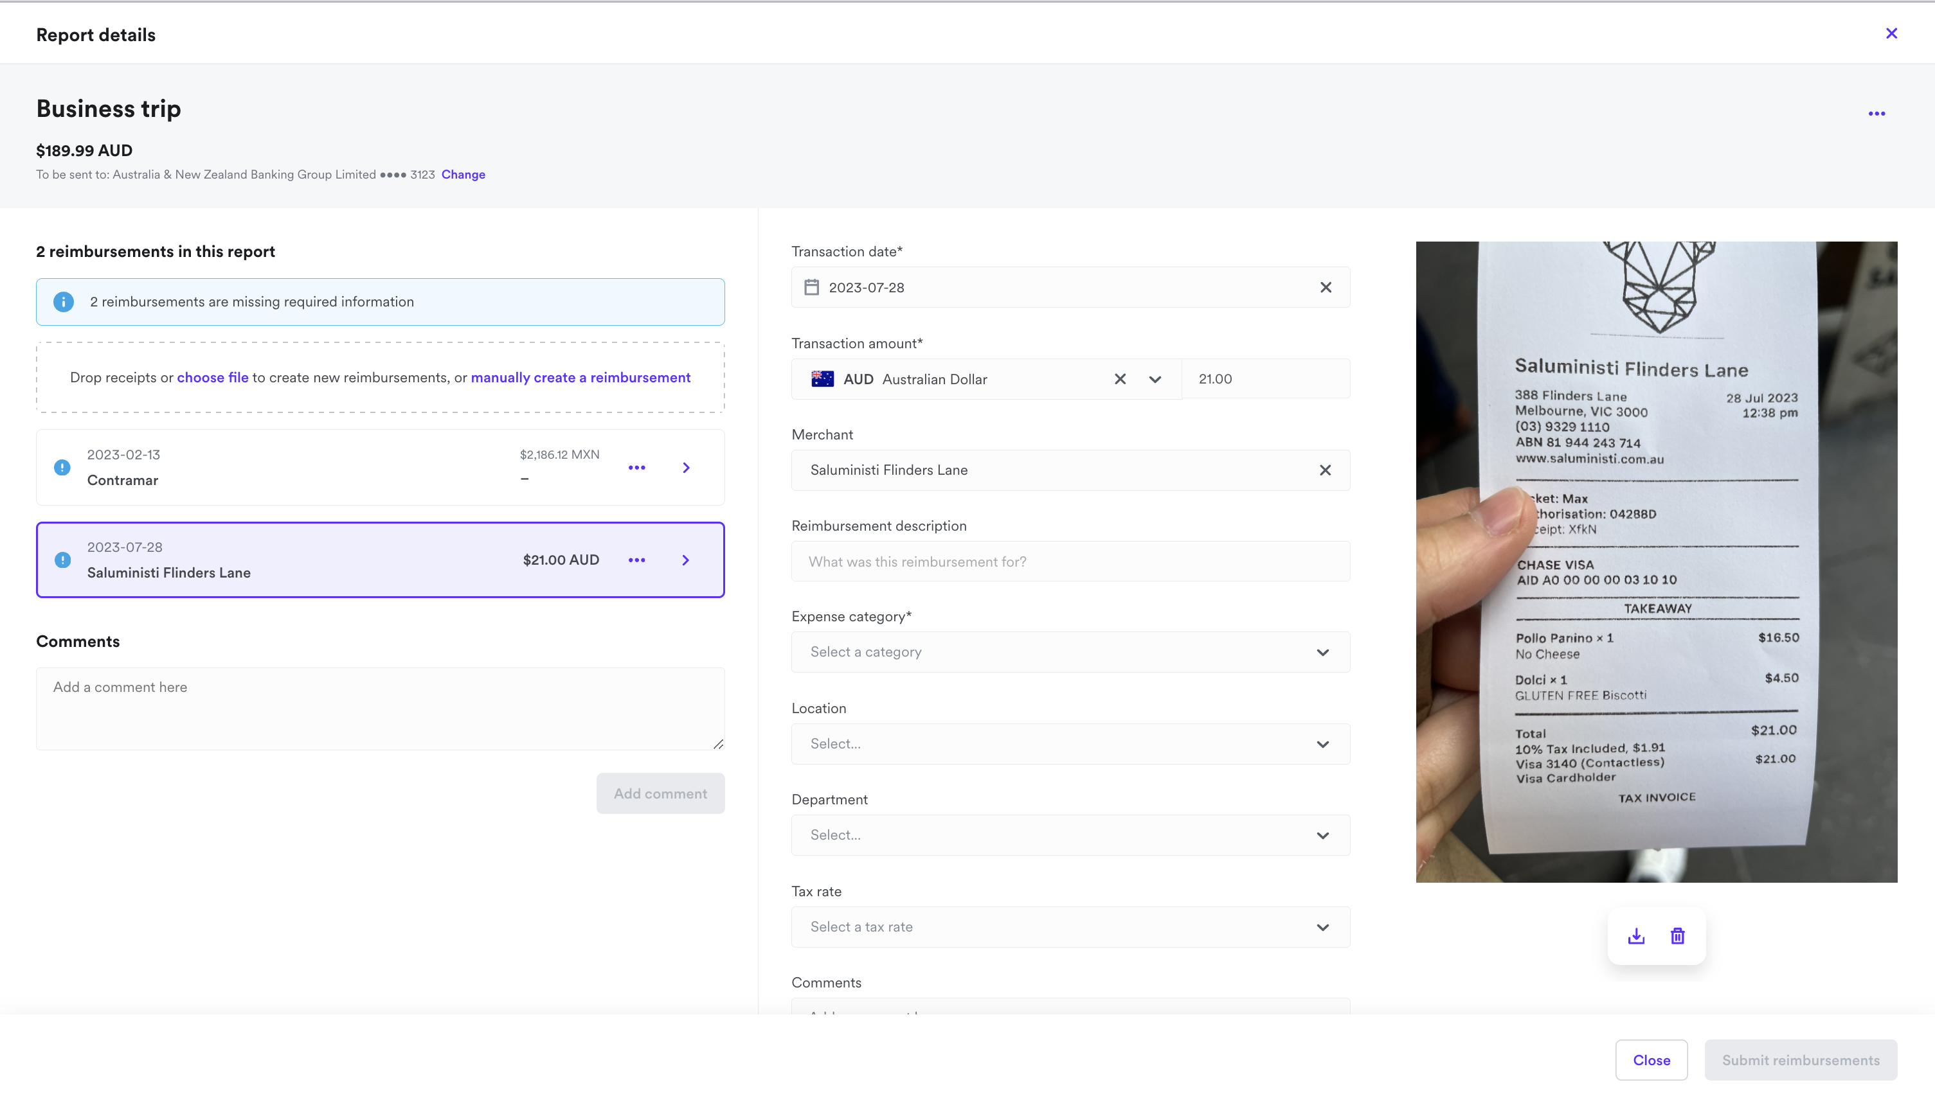The image size is (1935, 1105).
Task: Clear the transaction date 2023-07-28
Action: pyautogui.click(x=1326, y=288)
